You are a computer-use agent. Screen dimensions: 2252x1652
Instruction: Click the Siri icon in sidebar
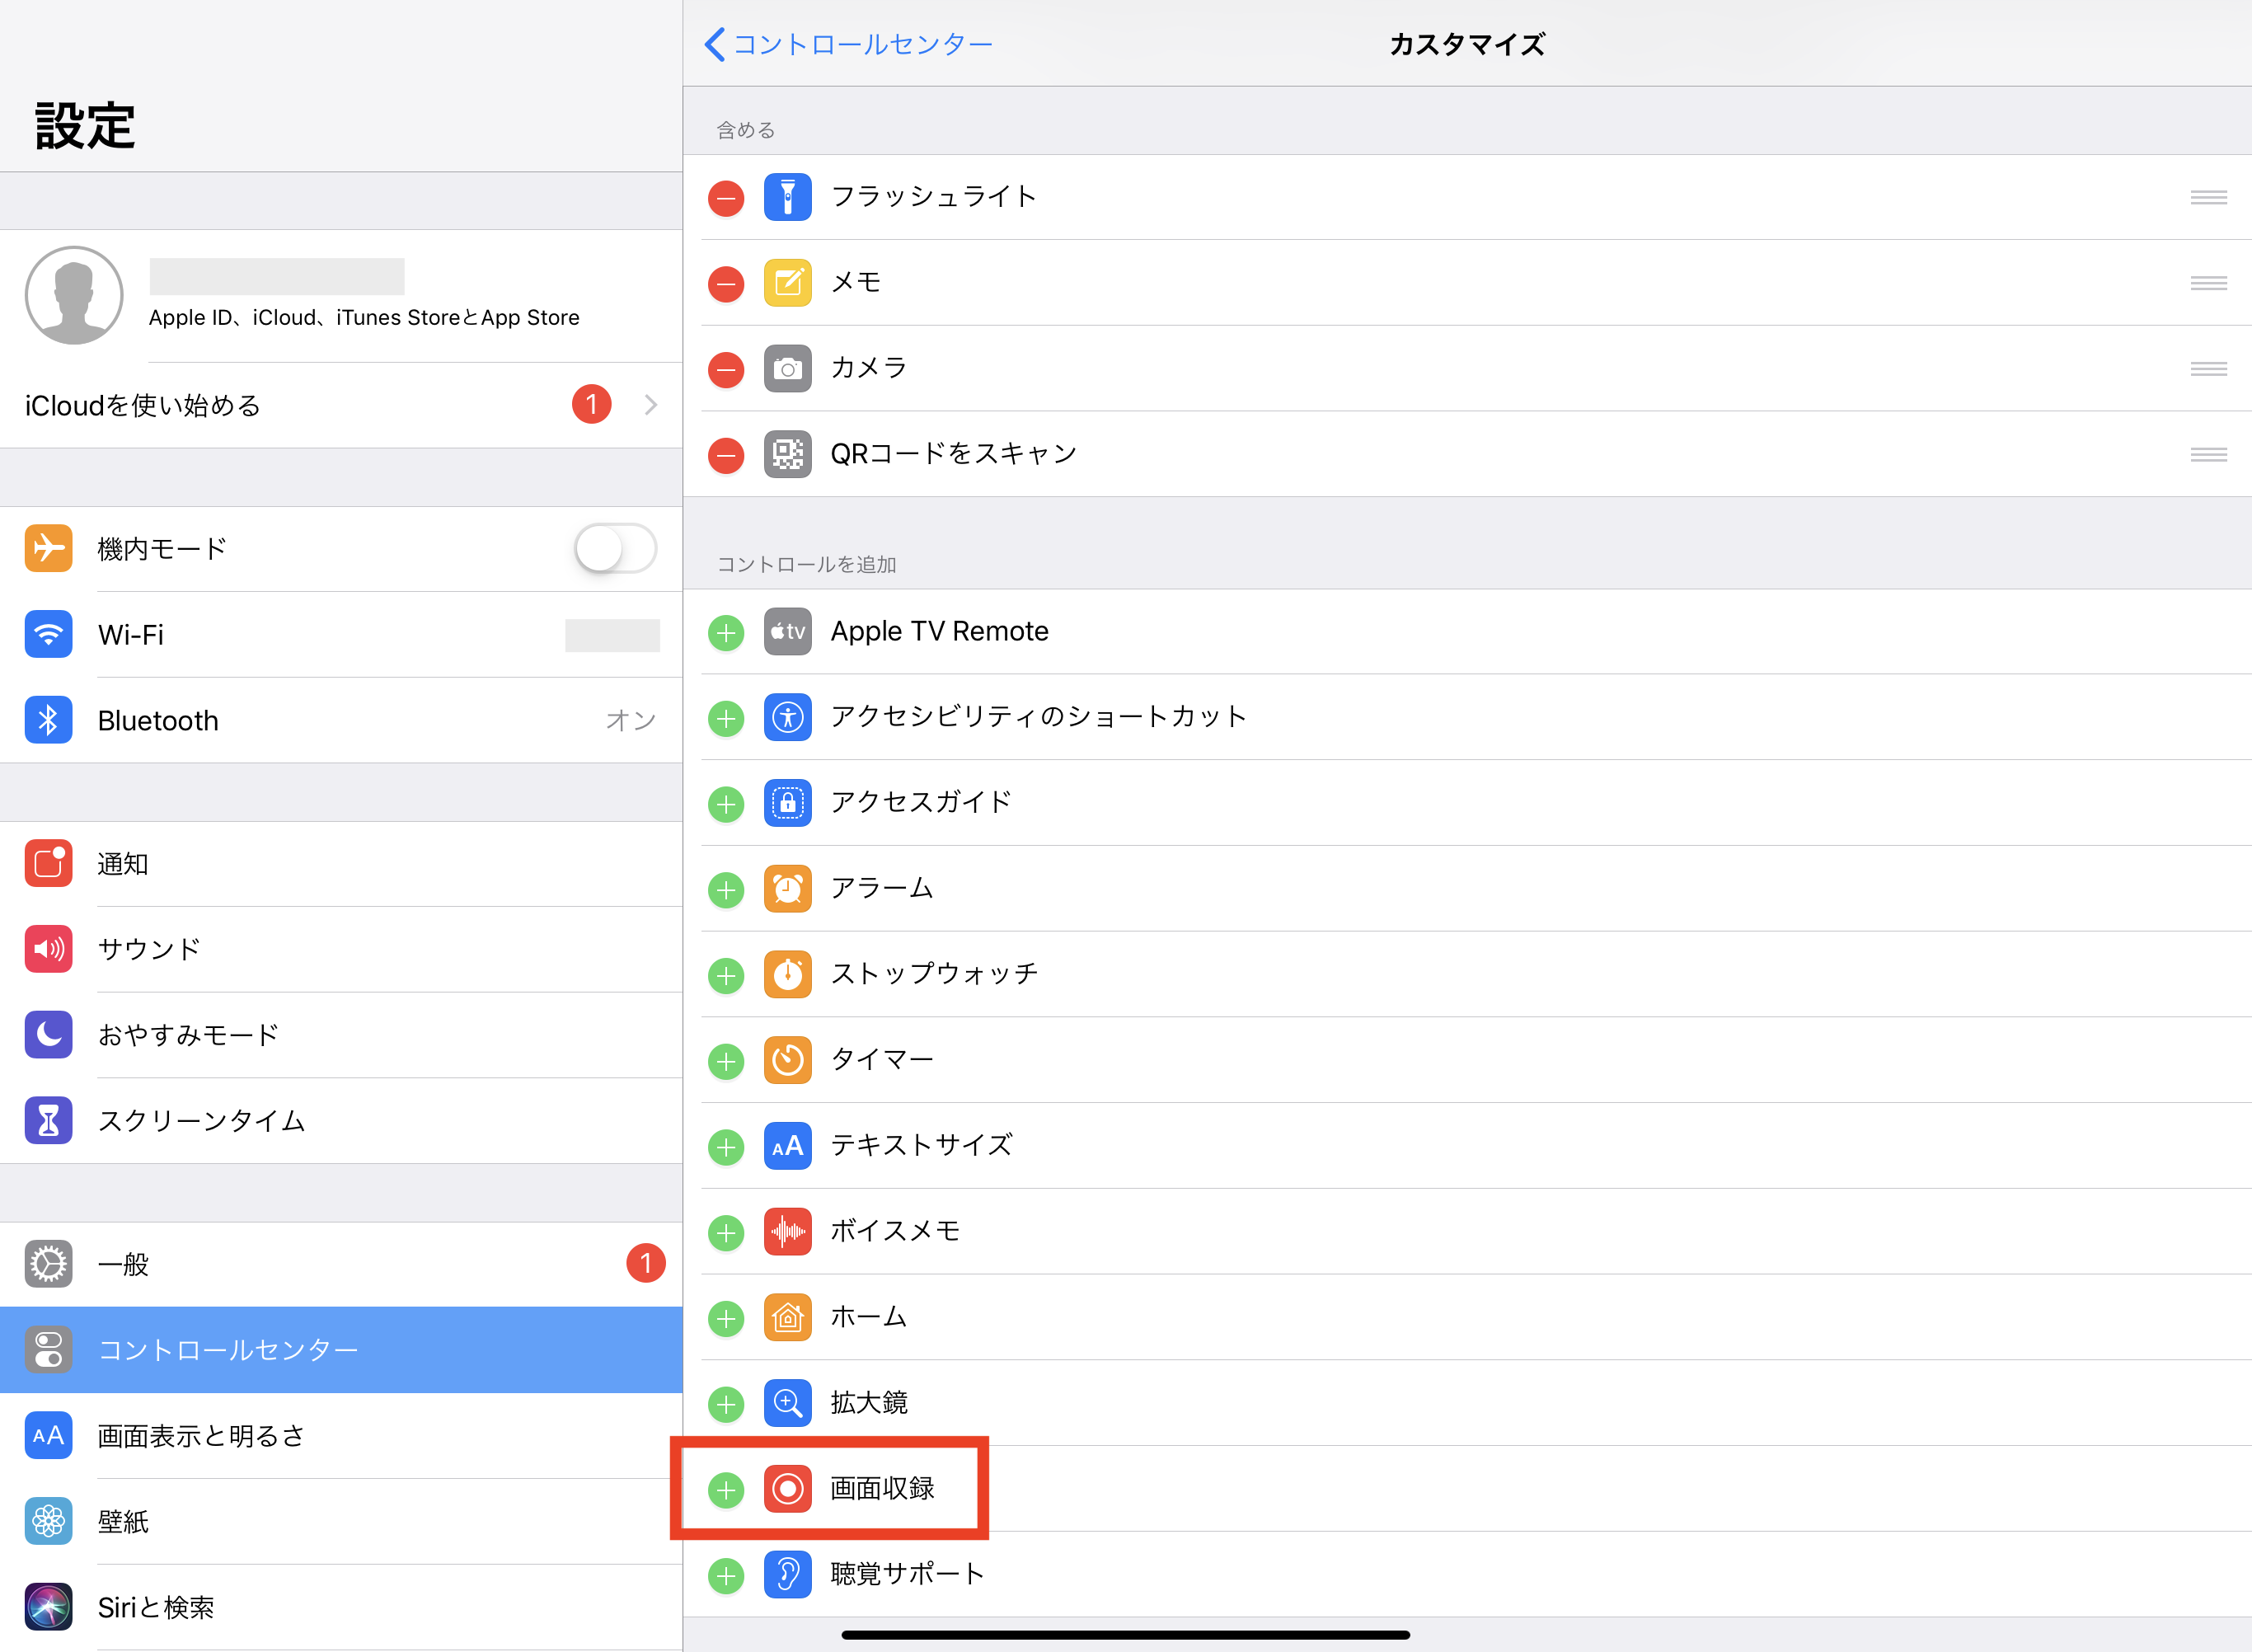click(48, 1608)
